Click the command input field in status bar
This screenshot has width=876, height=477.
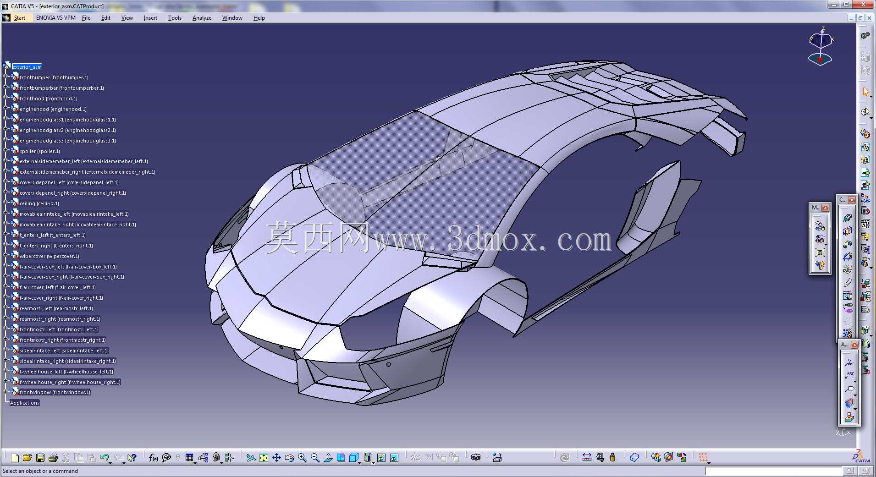point(773,471)
